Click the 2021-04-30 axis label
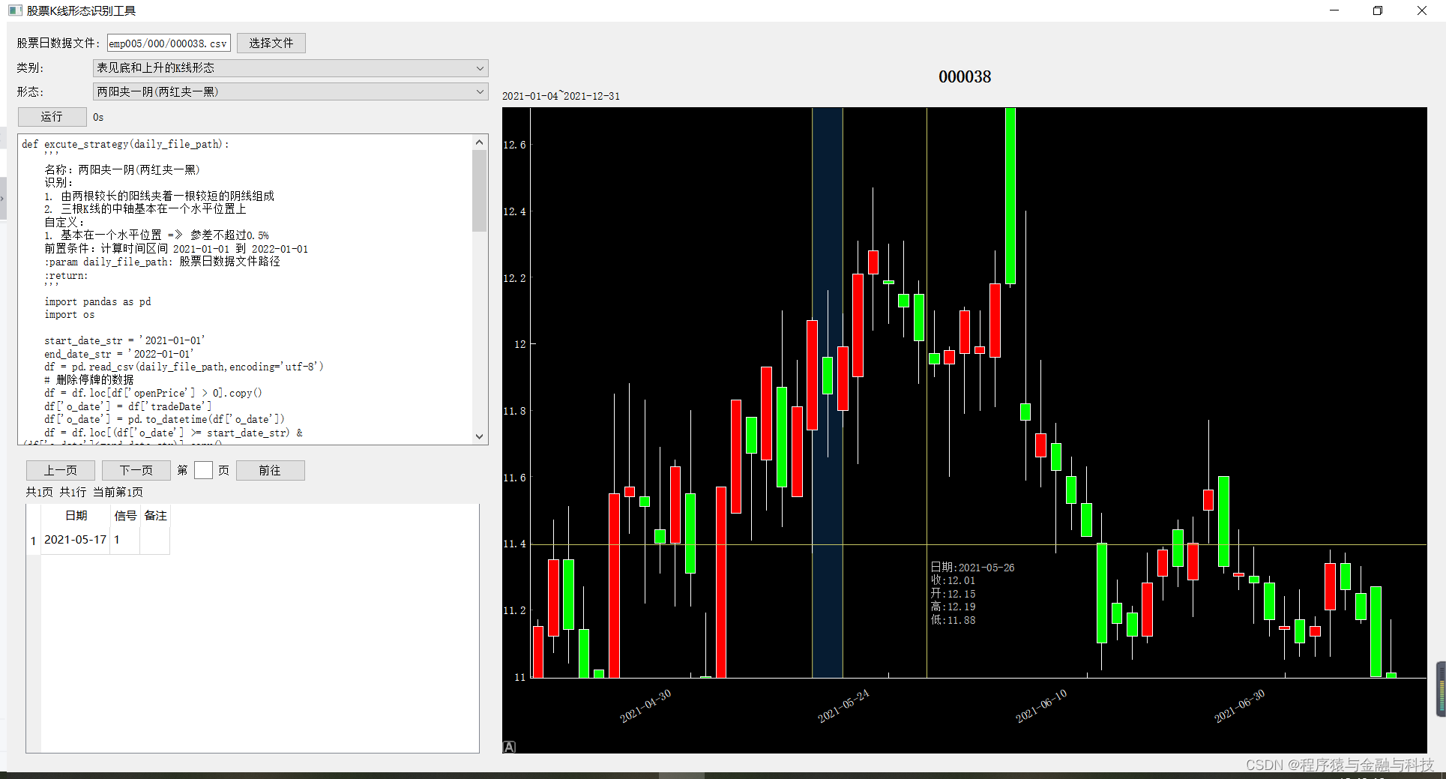This screenshot has height=779, width=1446. tap(645, 706)
